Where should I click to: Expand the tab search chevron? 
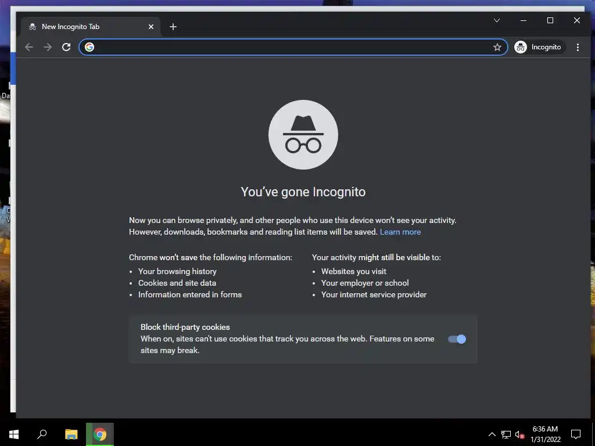[497, 20]
